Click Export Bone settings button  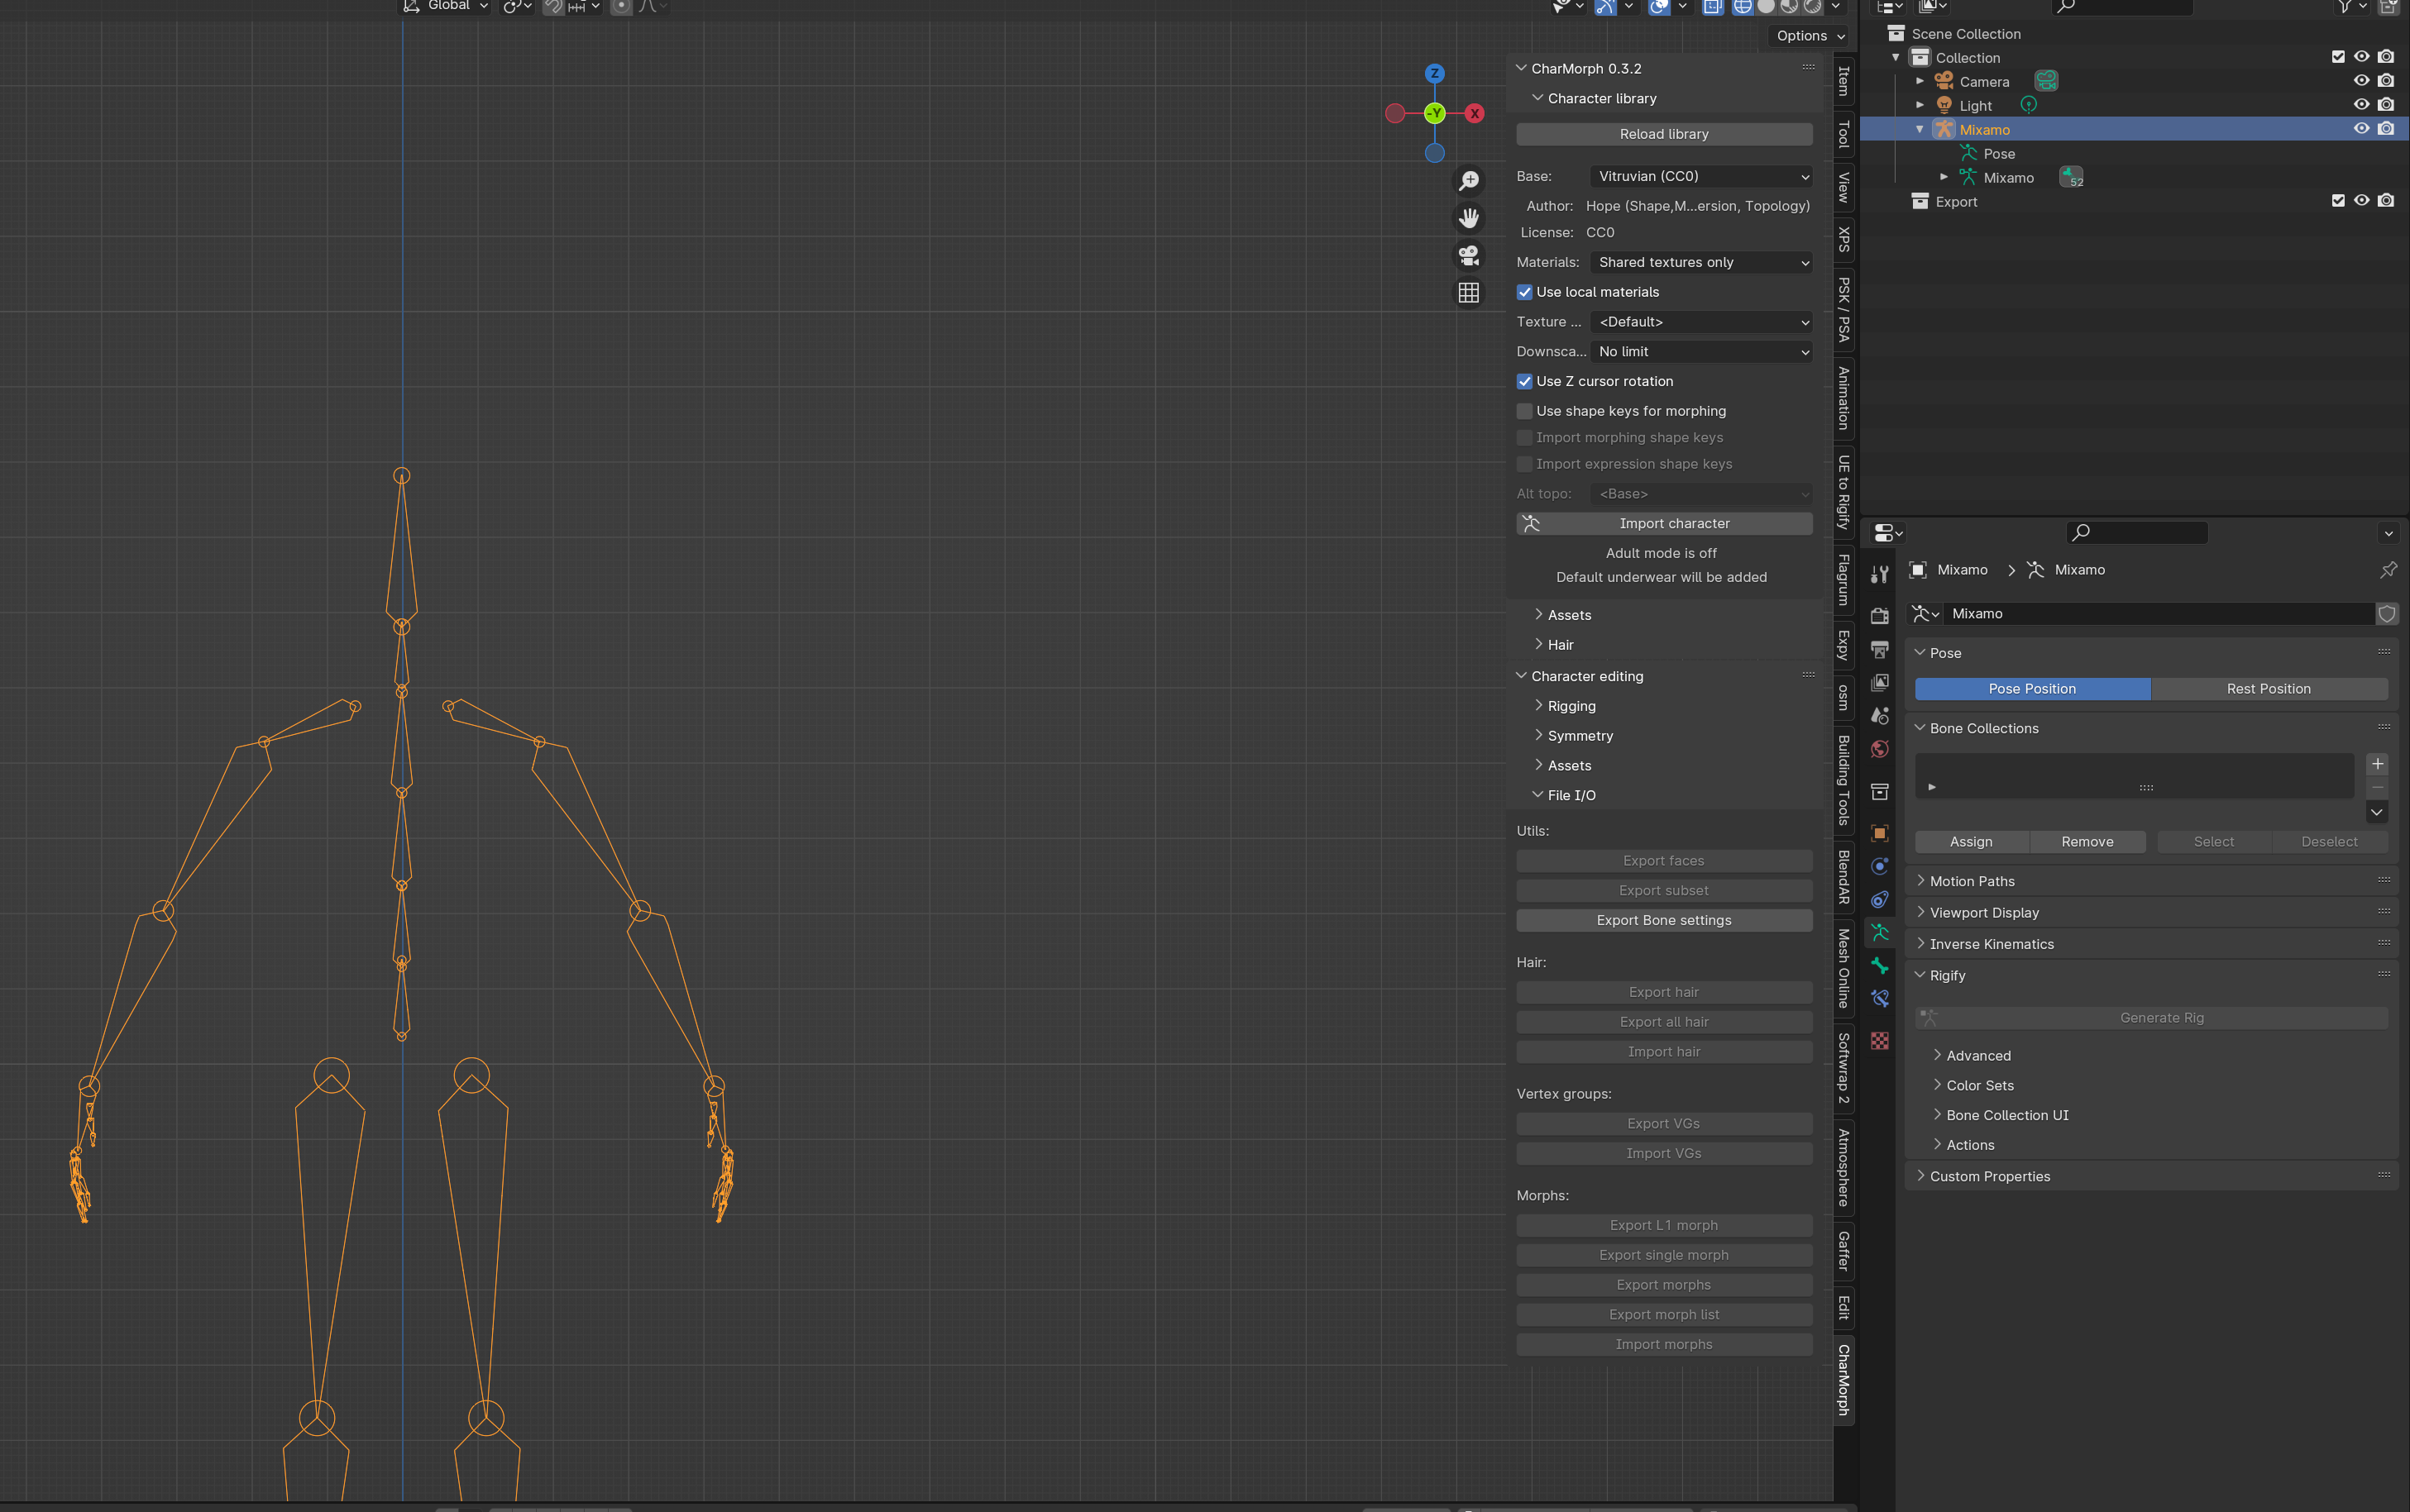coord(1664,920)
